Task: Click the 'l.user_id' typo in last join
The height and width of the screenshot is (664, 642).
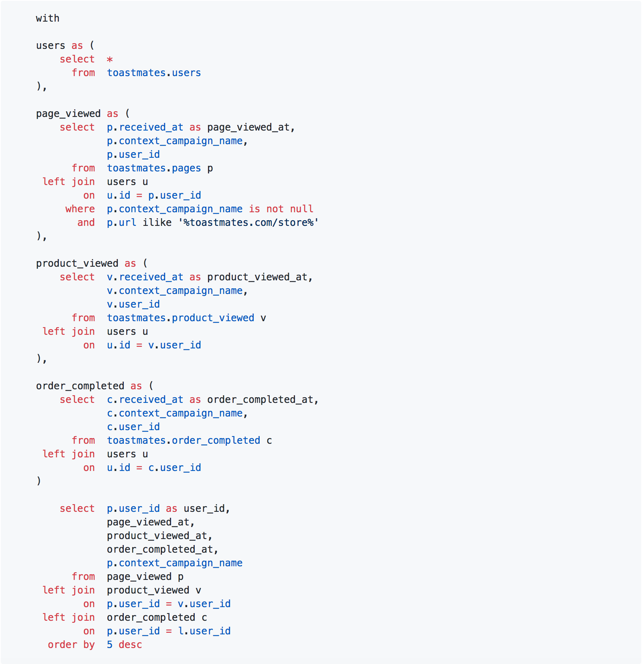Action: (x=204, y=631)
